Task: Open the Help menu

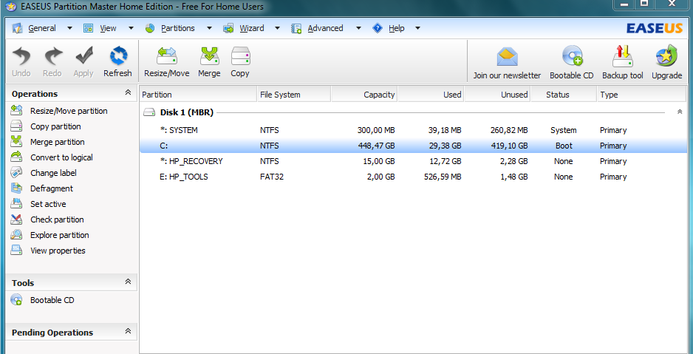Action: pos(397,28)
